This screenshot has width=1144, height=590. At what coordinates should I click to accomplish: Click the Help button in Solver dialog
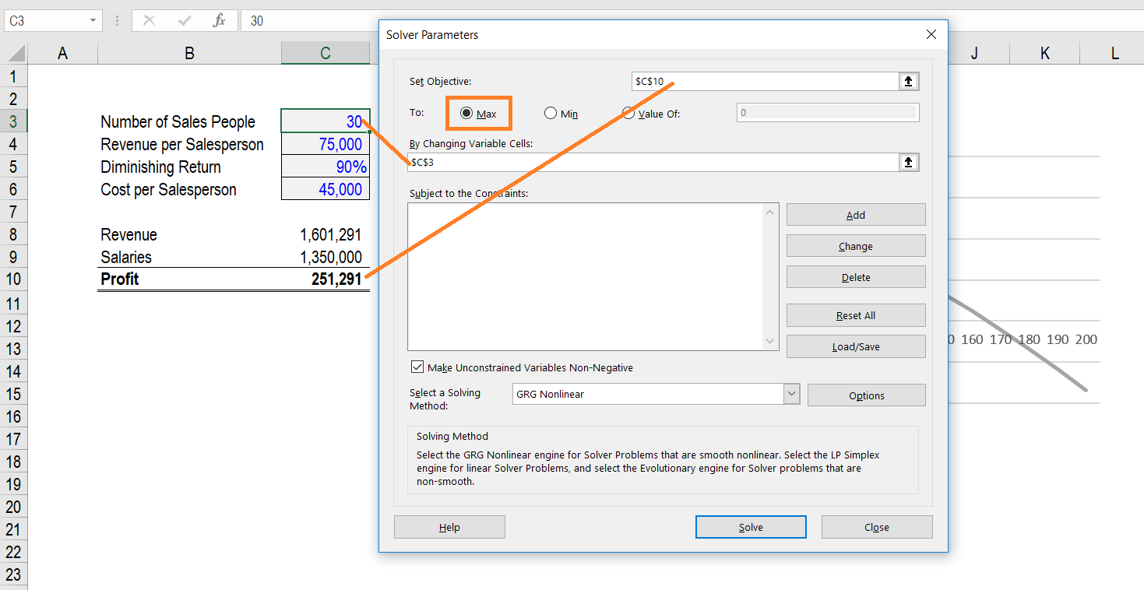tap(449, 527)
